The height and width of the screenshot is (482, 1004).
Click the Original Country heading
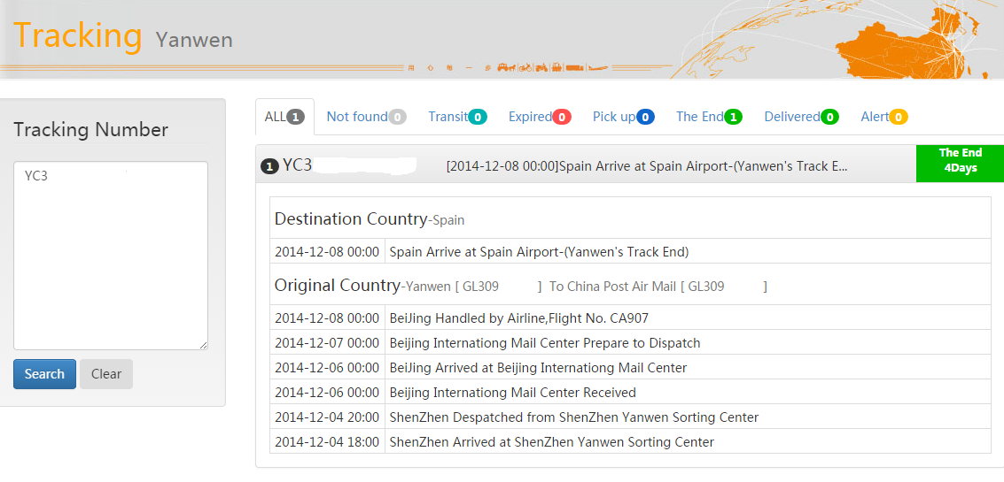click(337, 285)
